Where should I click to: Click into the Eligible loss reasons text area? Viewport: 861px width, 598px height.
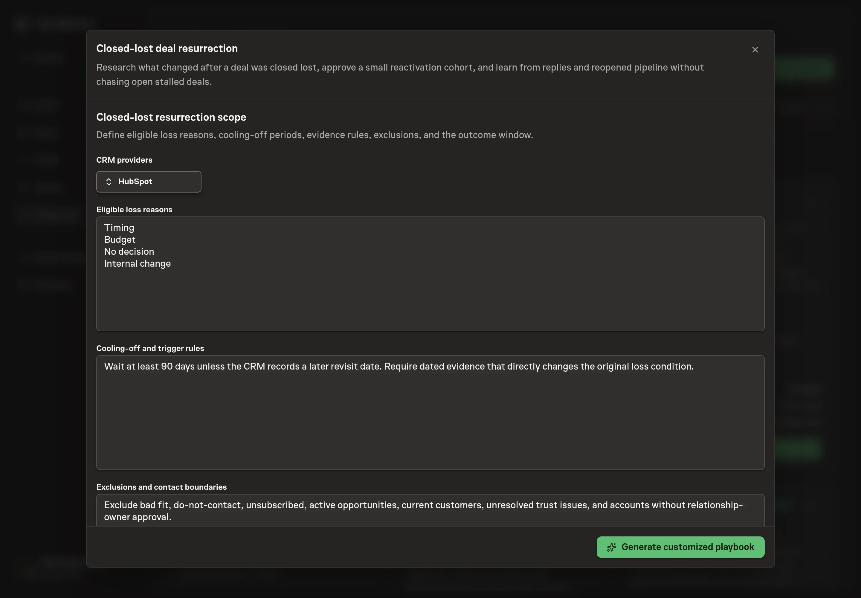[430, 274]
